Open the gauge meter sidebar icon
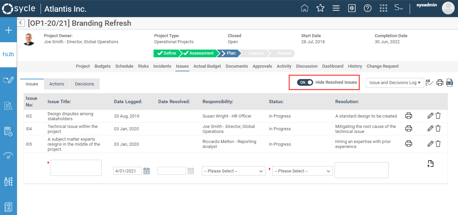The width and height of the screenshot is (458, 215). click(8, 155)
